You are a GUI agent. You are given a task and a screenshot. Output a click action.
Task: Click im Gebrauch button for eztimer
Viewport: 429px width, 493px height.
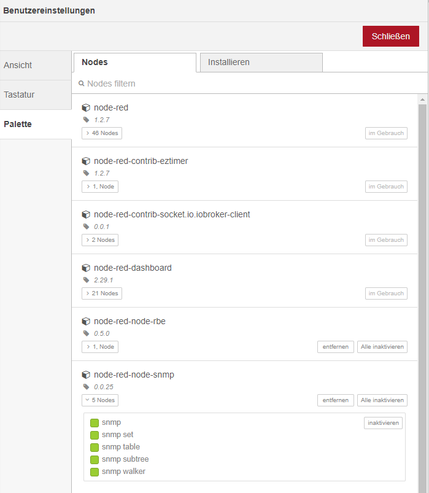click(386, 187)
